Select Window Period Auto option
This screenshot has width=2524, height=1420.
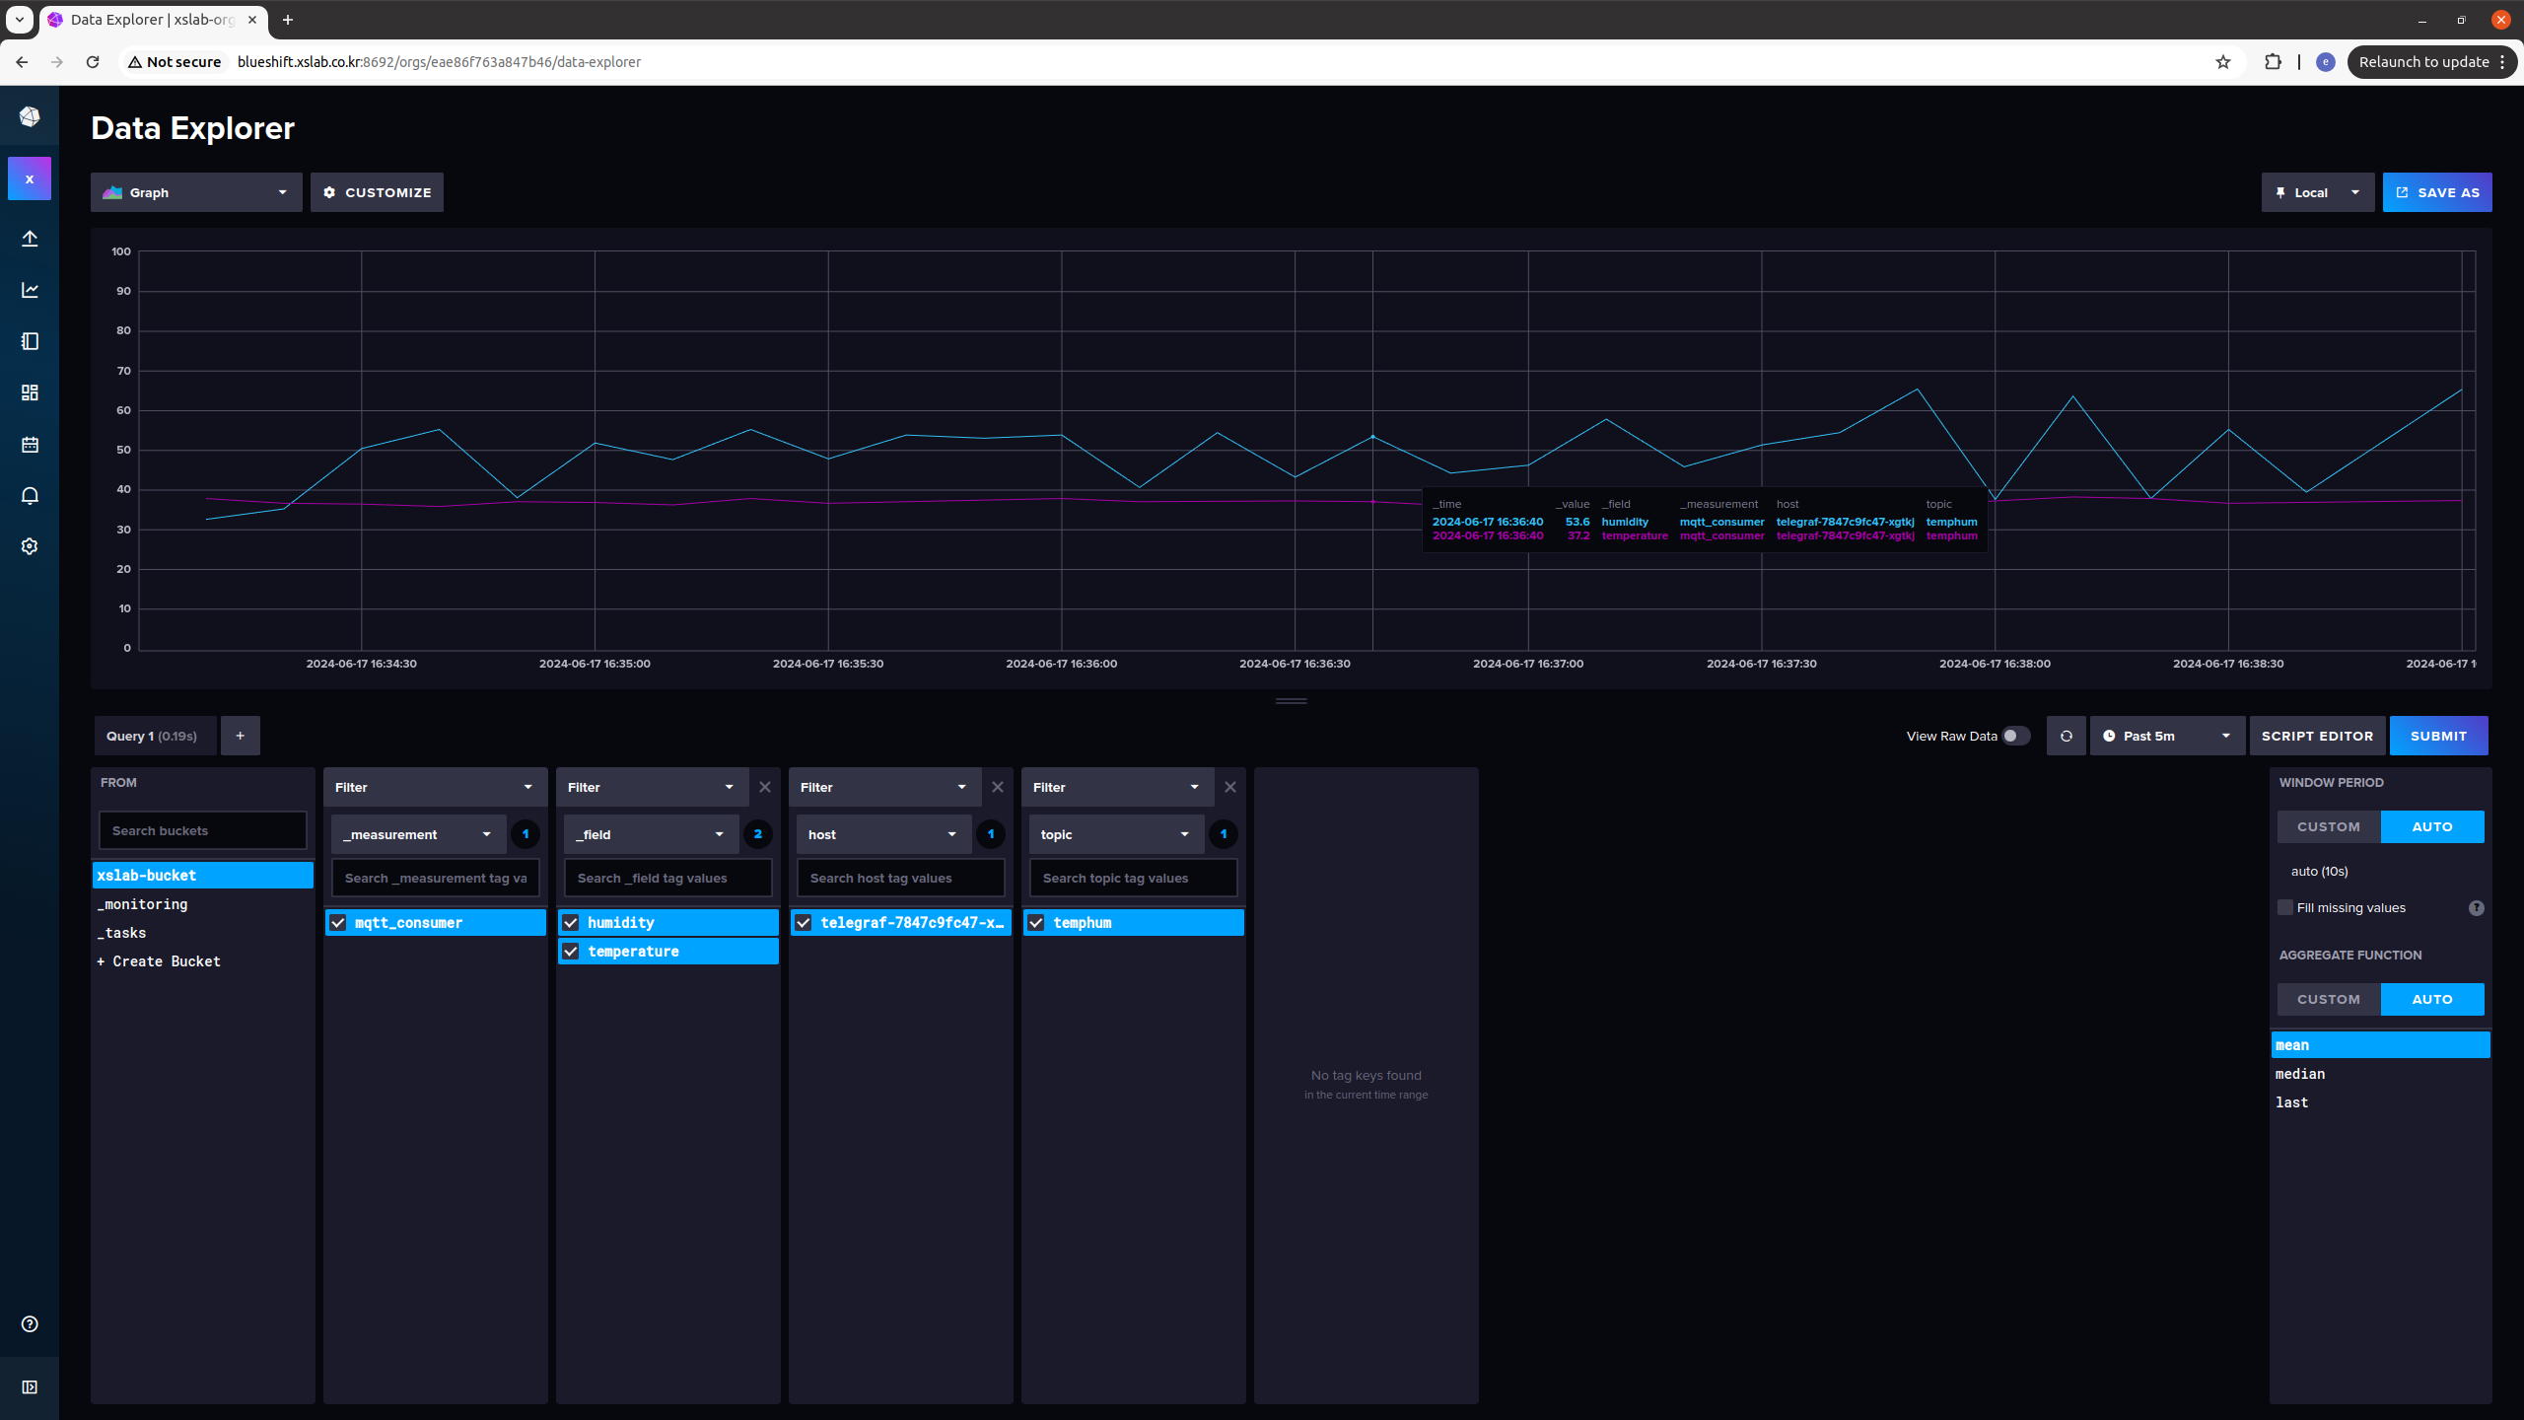tap(2432, 827)
